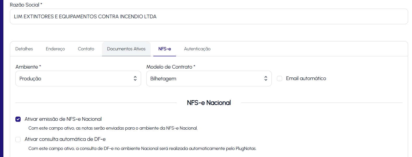The width and height of the screenshot is (412, 157).
Task: Switch to the Detalhes tab
Action: (x=24, y=49)
